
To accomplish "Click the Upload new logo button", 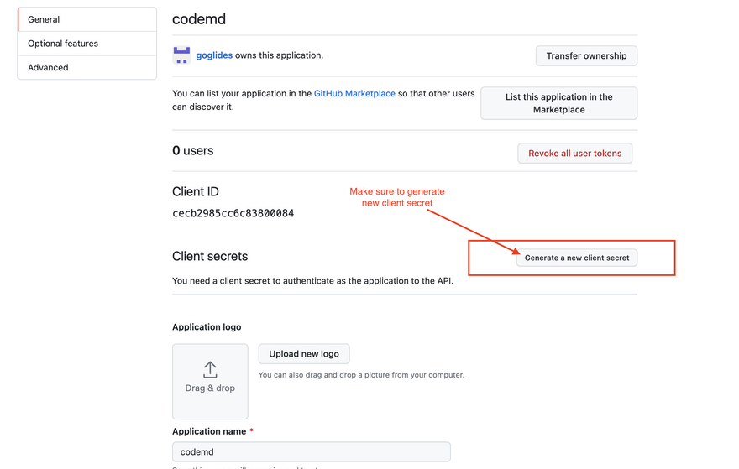I will tap(304, 354).
